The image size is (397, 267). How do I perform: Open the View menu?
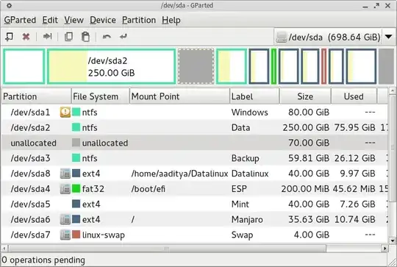pyautogui.click(x=74, y=20)
